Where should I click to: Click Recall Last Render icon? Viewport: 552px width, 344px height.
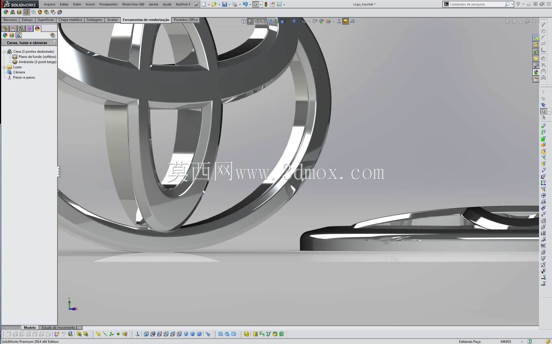click(60, 12)
